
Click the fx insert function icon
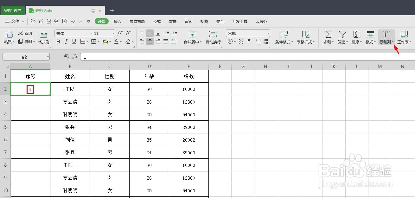point(75,57)
